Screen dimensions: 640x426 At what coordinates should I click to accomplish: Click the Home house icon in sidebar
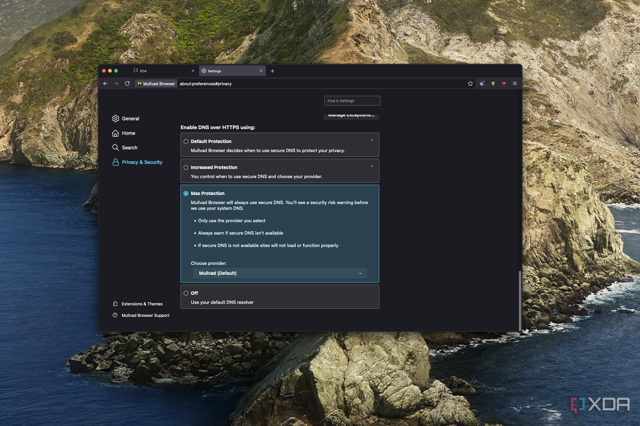point(115,133)
